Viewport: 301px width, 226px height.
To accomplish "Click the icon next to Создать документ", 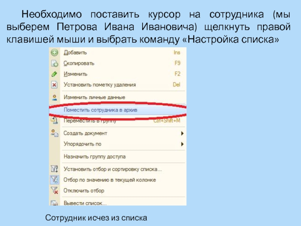I will coord(54,133).
